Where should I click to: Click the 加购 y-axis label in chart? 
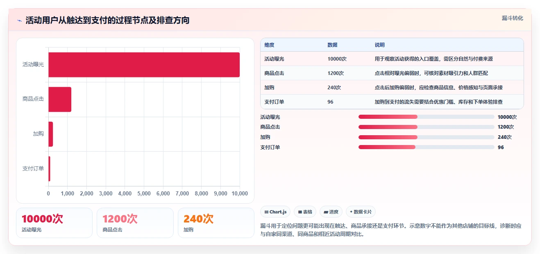pyautogui.click(x=39, y=134)
